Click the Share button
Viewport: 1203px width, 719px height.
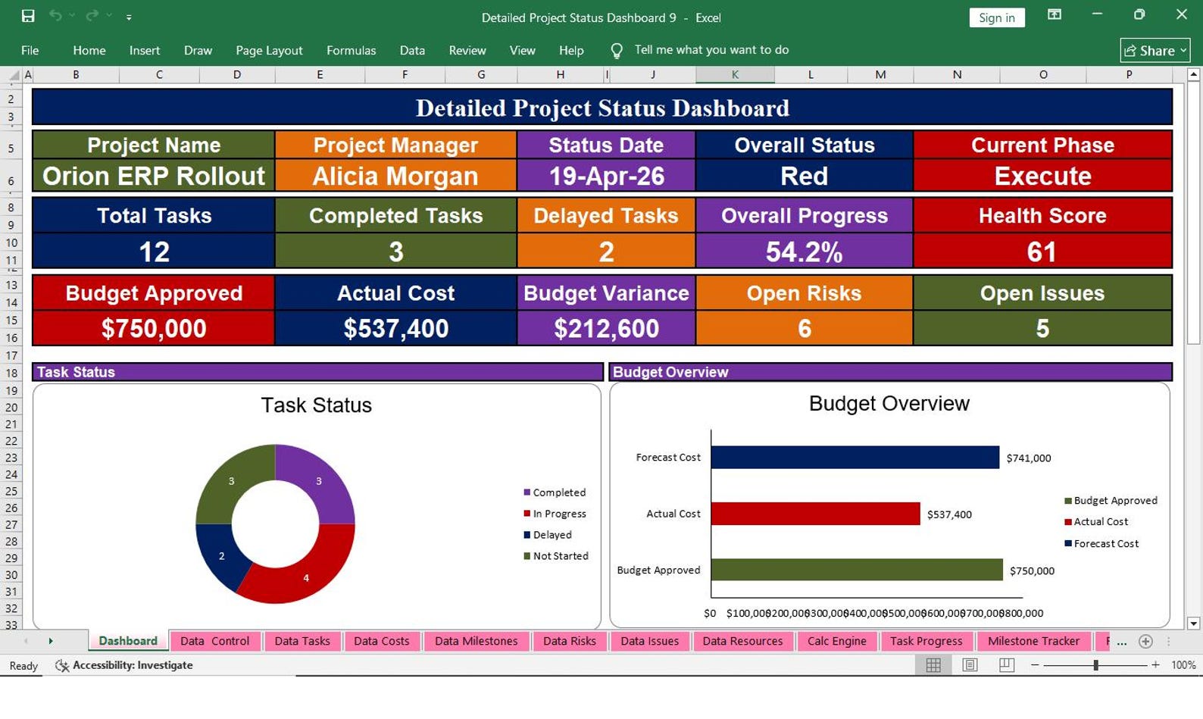(1155, 50)
